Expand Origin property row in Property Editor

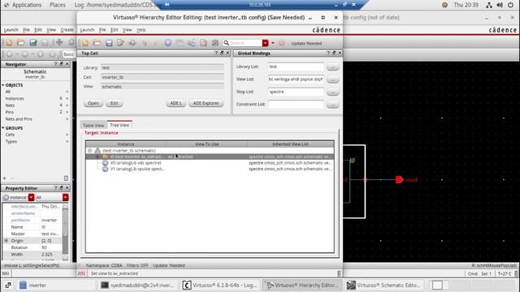pyautogui.click(x=6, y=241)
